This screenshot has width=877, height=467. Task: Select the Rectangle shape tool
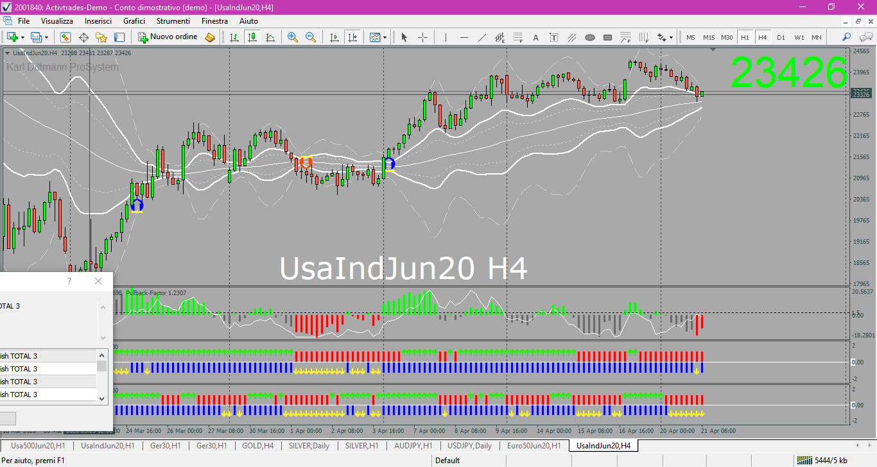[607, 37]
